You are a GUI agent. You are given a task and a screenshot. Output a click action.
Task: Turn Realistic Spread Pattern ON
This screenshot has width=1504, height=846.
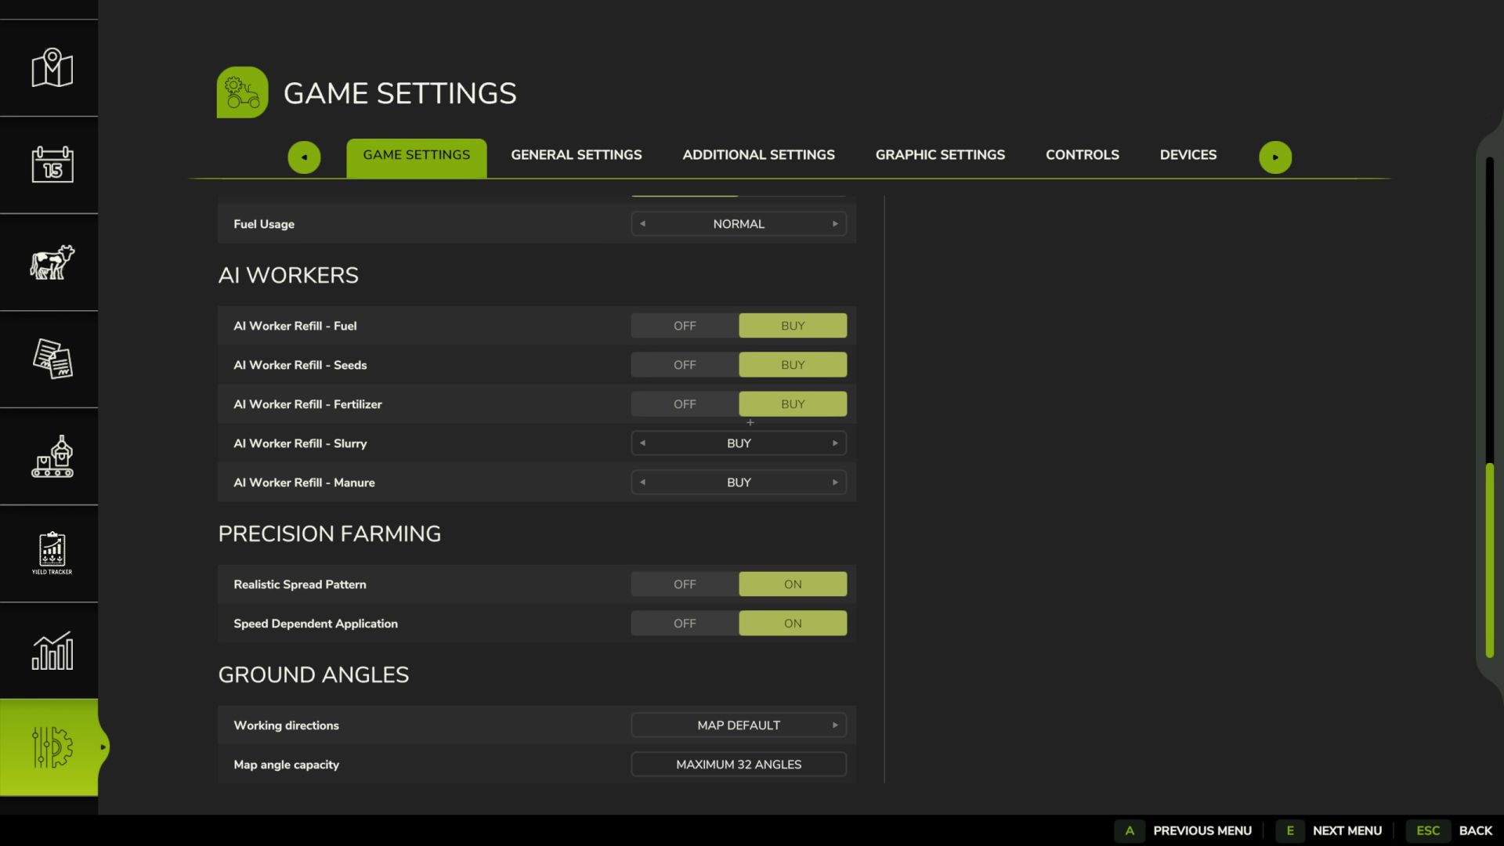[793, 584]
